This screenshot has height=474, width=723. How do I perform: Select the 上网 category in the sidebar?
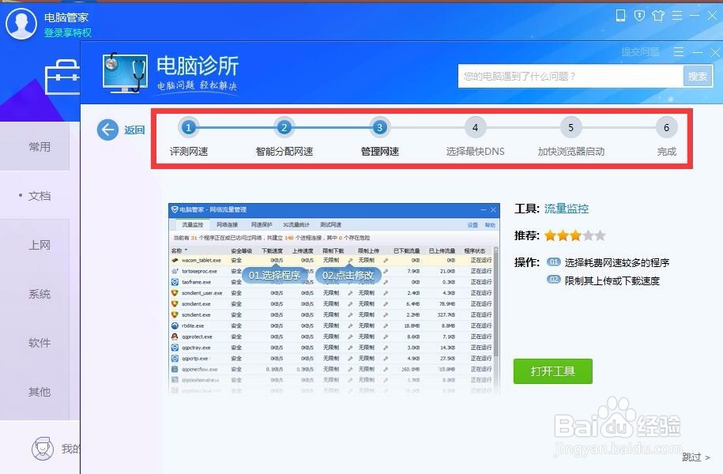pyautogui.click(x=38, y=245)
